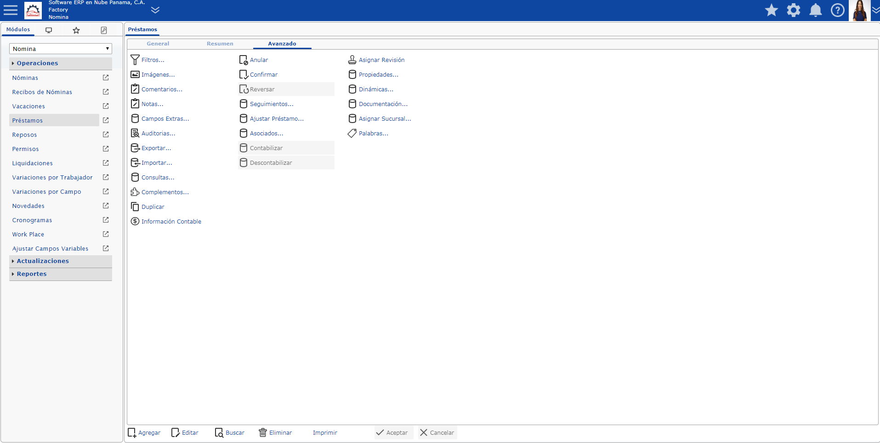Open help question mark icon

tap(838, 10)
